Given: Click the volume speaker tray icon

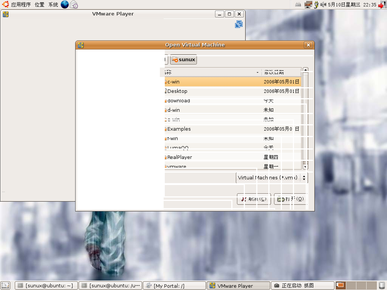Looking at the screenshot, I should point(323,5).
